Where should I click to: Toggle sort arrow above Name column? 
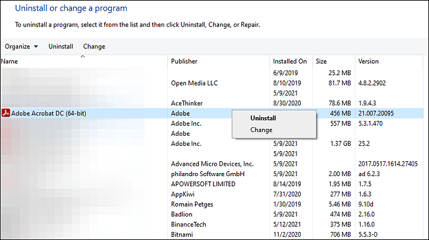pyautogui.click(x=83, y=56)
